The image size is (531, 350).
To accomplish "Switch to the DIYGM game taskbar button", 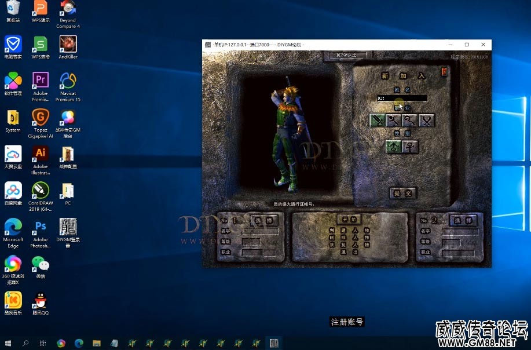I will click(274, 343).
